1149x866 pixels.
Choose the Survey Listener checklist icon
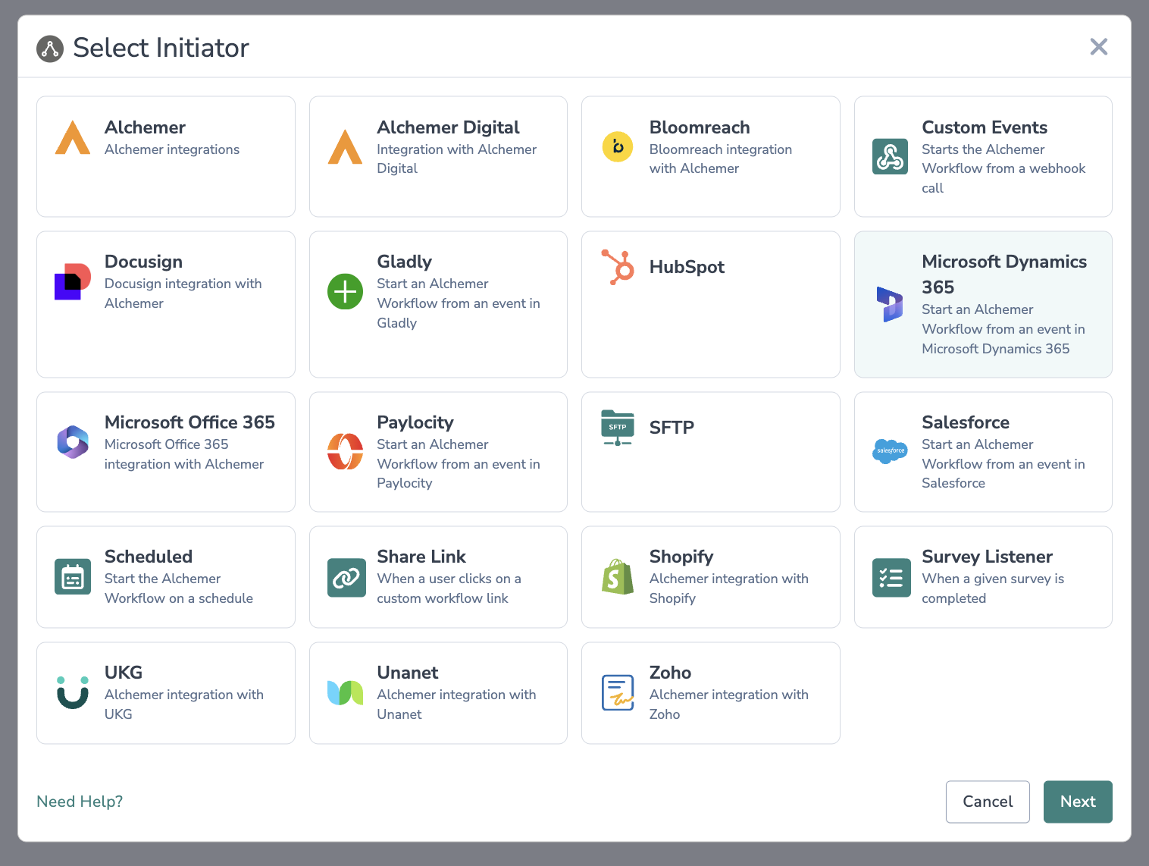pos(891,577)
